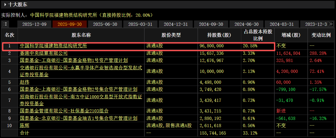Click the 股东名称 column header
The width and height of the screenshot is (336, 138).
tap(81, 35)
